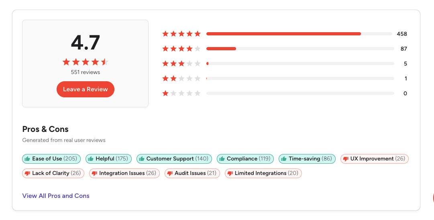Choose Integration Issues (26) tag
This screenshot has width=434, height=220.
click(x=124, y=173)
